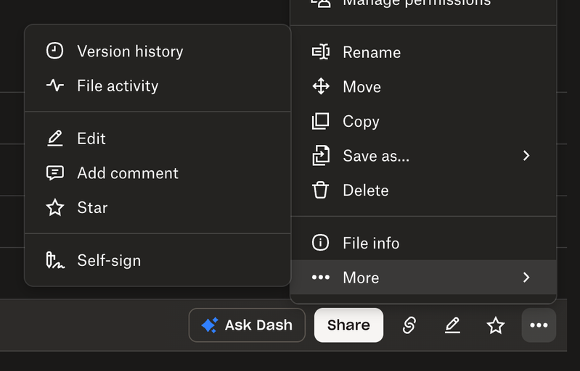Click the three-dots more options button
This screenshot has height=371, width=580.
(539, 325)
